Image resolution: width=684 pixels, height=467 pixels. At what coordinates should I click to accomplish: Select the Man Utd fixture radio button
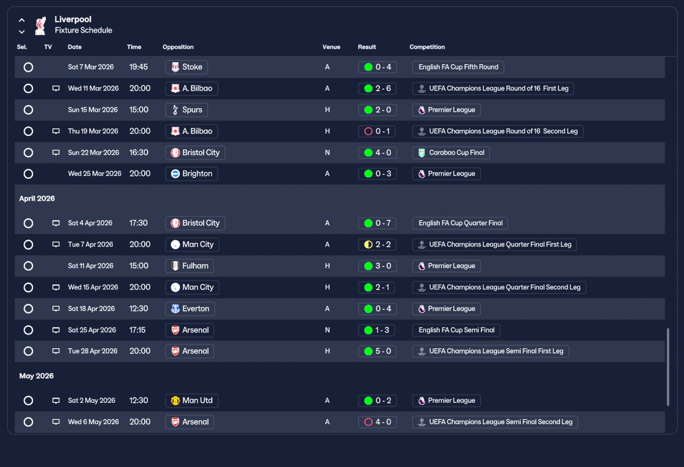tap(28, 401)
